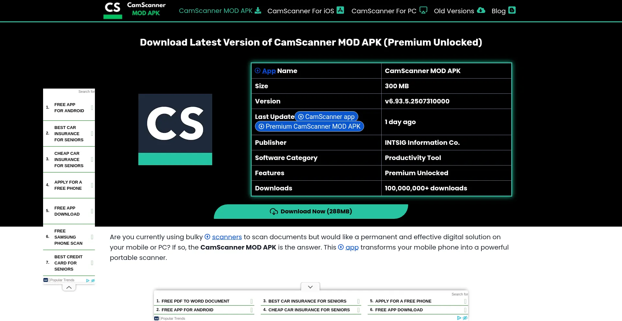The height and width of the screenshot is (321, 622).
Task: Open sidebar ad 'FREE SAMSUNG PHONE SCAN'
Action: [x=69, y=237]
